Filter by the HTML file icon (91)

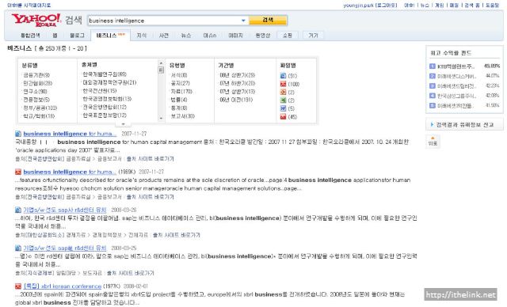283,75
